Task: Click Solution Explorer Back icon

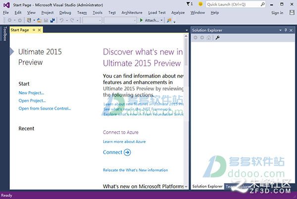Action: (x=196, y=38)
